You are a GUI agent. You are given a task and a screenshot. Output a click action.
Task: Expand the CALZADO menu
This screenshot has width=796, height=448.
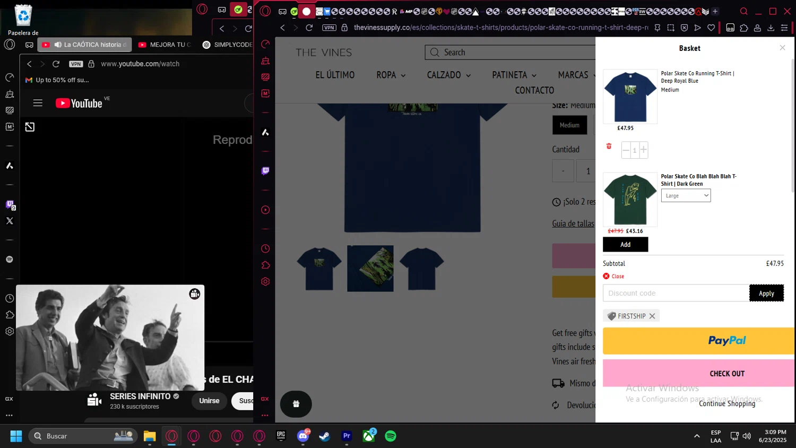449,75
